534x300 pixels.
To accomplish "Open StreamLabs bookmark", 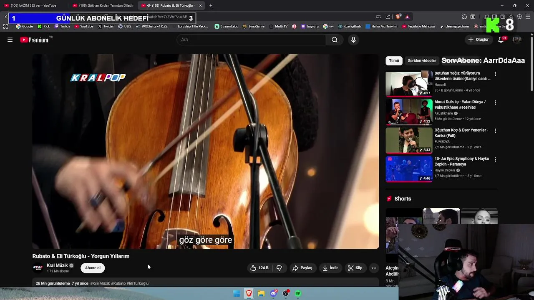I will tap(226, 26).
